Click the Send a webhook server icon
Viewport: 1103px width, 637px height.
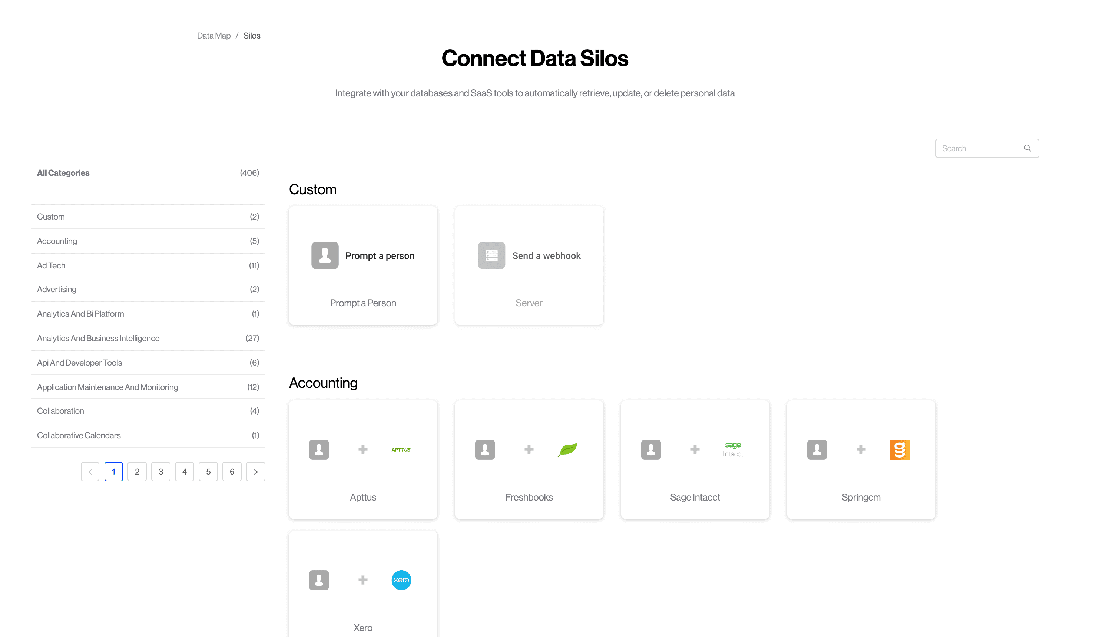click(491, 255)
